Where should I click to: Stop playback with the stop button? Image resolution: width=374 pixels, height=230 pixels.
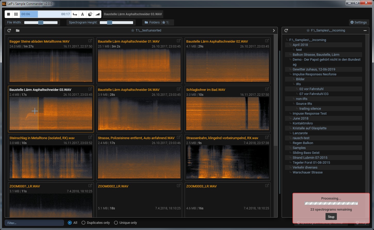click(x=9, y=14)
